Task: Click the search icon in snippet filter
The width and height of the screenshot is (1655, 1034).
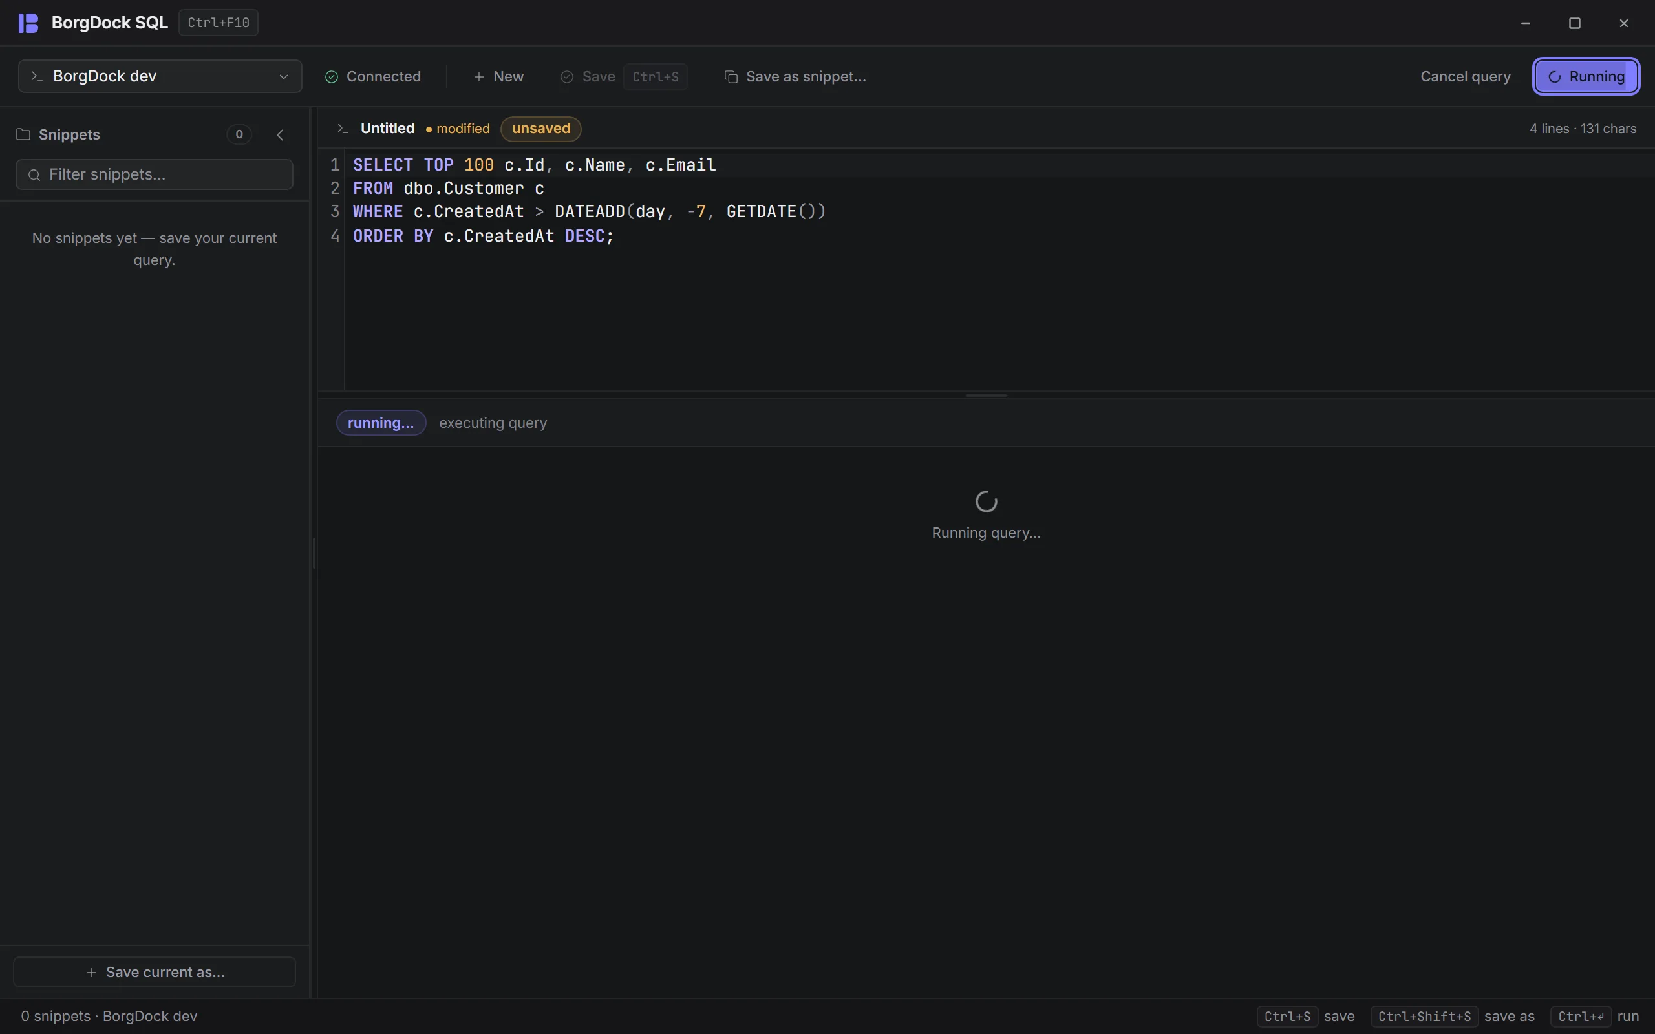Action: [34, 175]
